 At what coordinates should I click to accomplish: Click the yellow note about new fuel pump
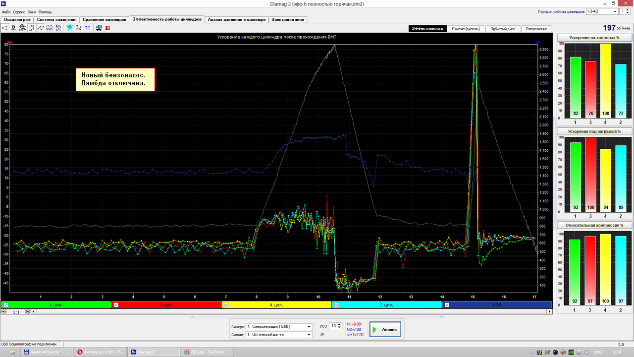[115, 79]
